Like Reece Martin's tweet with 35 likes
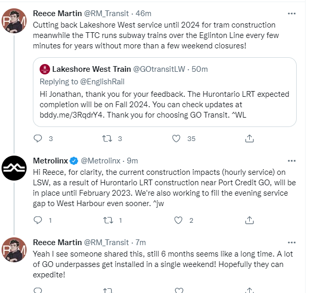This screenshot has width=316, height=293. click(177, 138)
